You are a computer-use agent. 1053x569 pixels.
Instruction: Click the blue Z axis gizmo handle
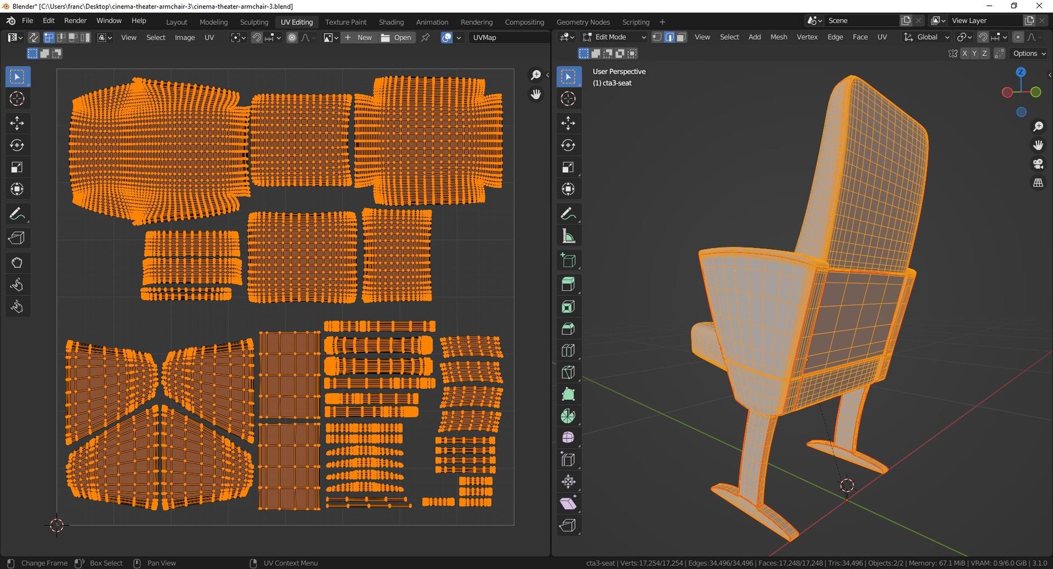(x=1021, y=72)
